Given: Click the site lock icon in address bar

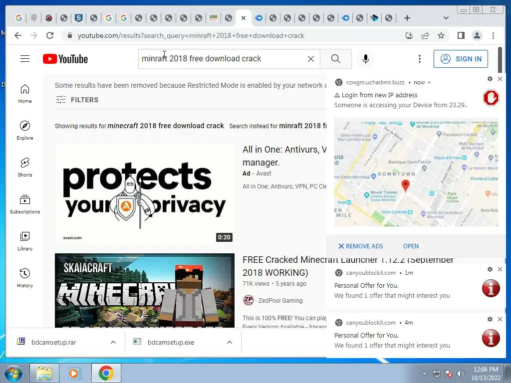Looking at the screenshot, I should [69, 35].
